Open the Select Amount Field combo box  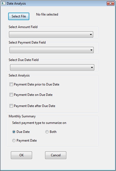[51, 35]
